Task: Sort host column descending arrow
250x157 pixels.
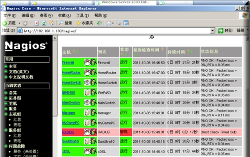Action: pos(78,51)
